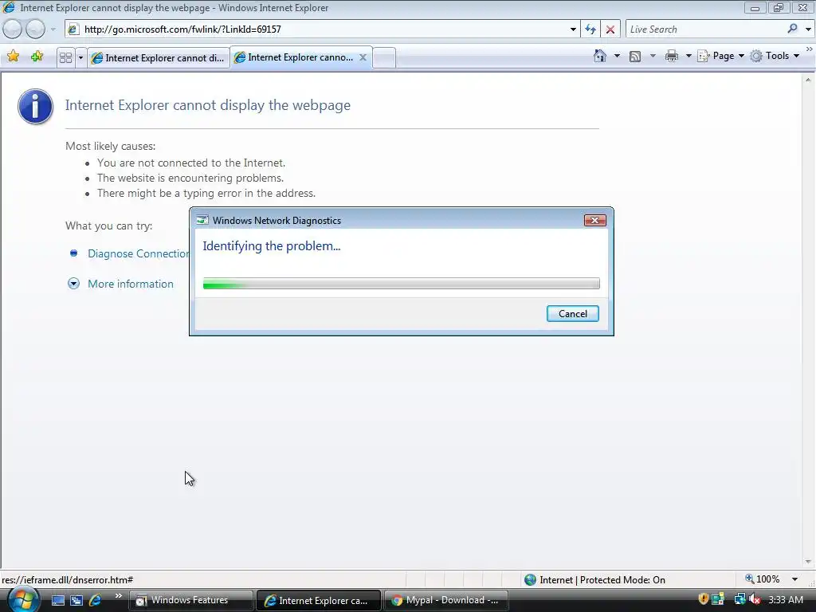
Task: Expand More information section
Action: click(130, 284)
